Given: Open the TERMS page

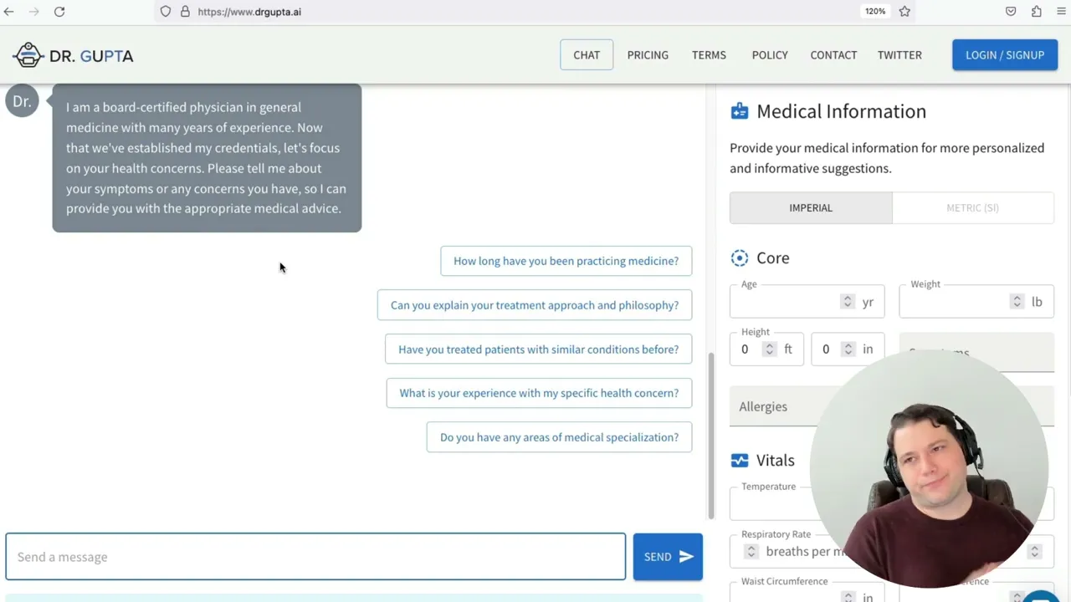Looking at the screenshot, I should (x=709, y=55).
